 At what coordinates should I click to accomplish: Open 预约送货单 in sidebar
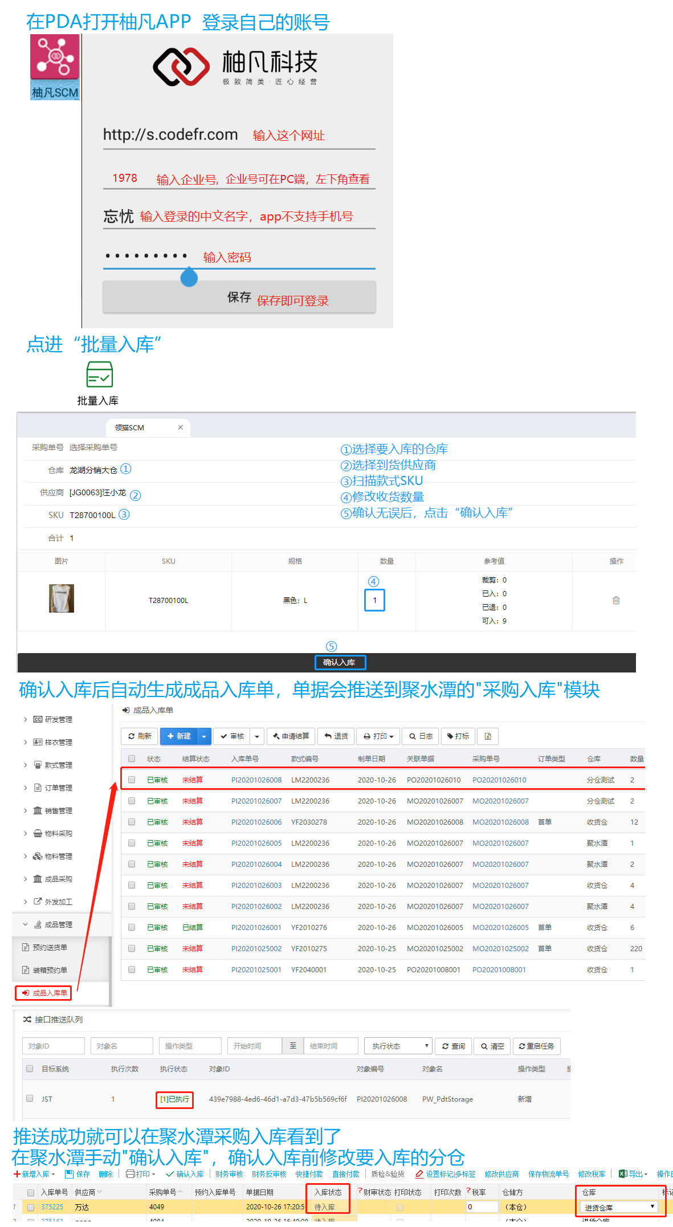pyautogui.click(x=45, y=947)
